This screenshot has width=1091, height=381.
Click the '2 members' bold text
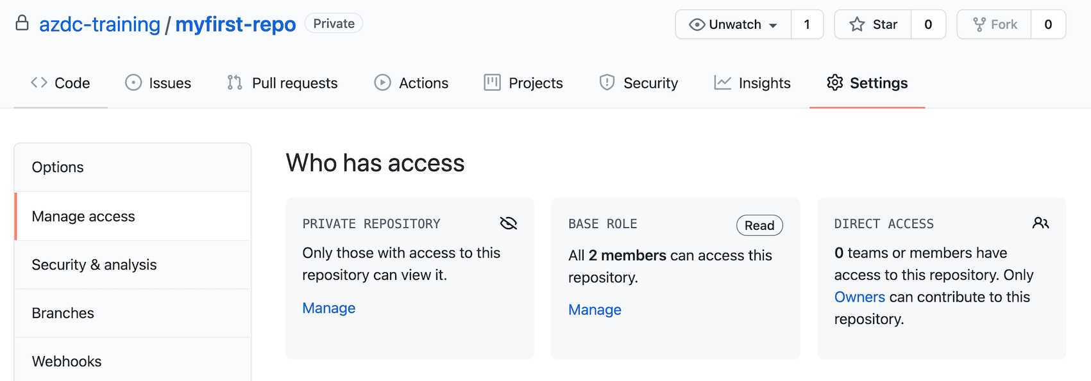(x=627, y=255)
